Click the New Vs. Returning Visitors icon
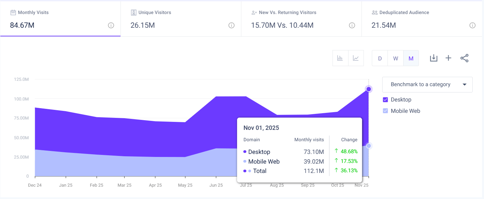The height and width of the screenshot is (199, 484). point(254,12)
